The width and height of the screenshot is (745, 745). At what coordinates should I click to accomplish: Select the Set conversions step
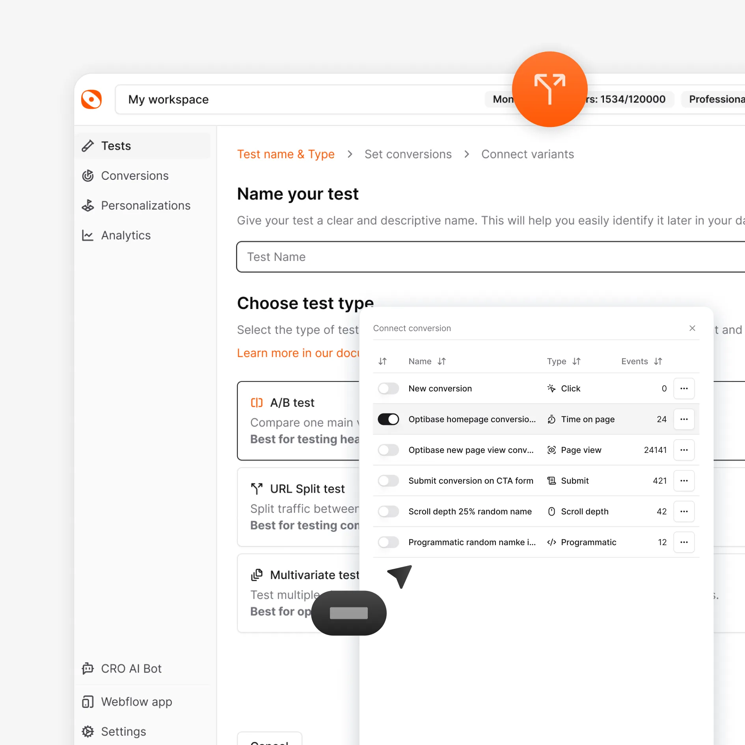pyautogui.click(x=408, y=154)
